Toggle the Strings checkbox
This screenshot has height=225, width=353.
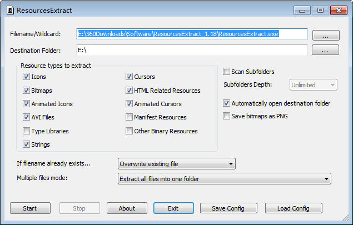(26, 144)
